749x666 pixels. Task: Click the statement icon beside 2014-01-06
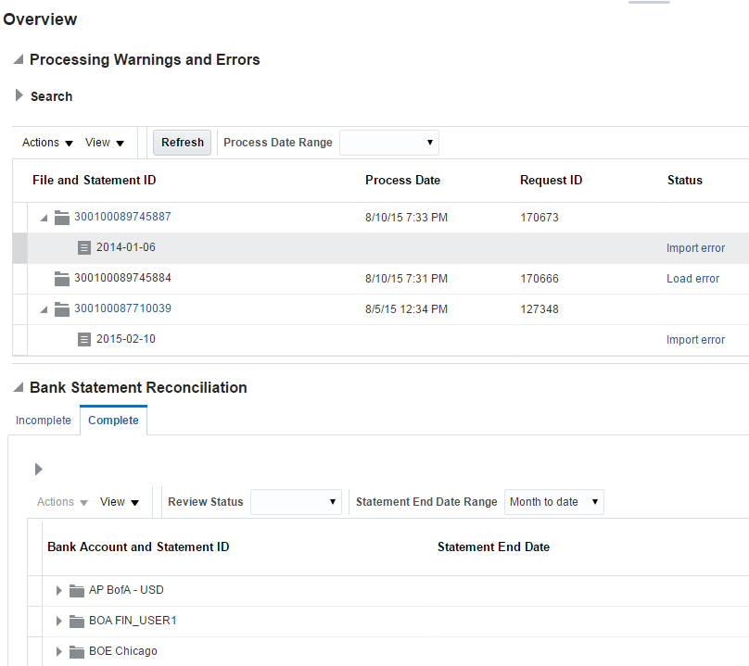coord(84,248)
